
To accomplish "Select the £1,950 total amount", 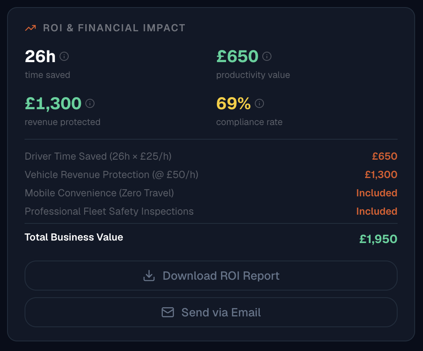I will click(x=378, y=239).
